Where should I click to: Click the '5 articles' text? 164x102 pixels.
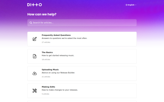(45, 94)
